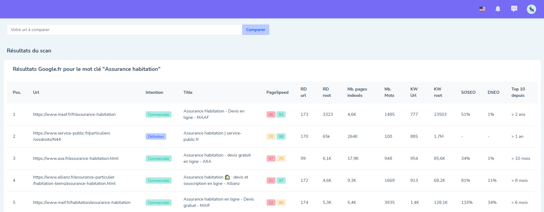Click the Commerciale badge in the MAAF row

(x=159, y=115)
